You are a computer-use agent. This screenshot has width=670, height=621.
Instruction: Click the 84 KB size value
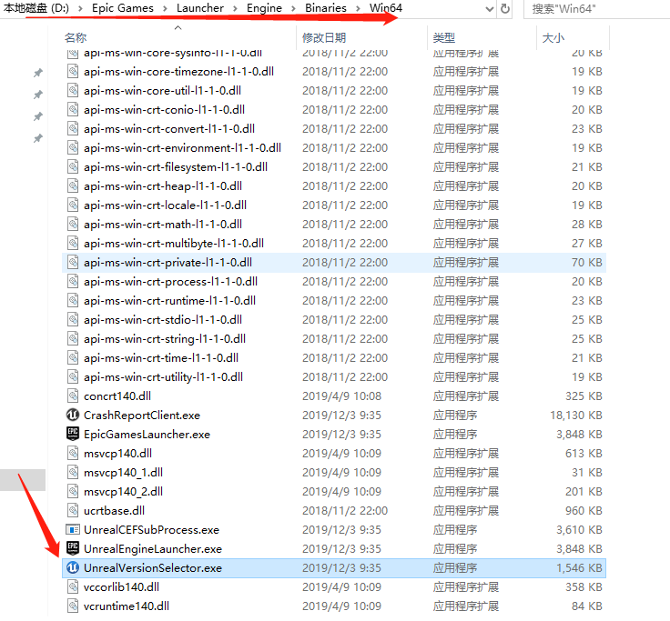pyautogui.click(x=586, y=606)
